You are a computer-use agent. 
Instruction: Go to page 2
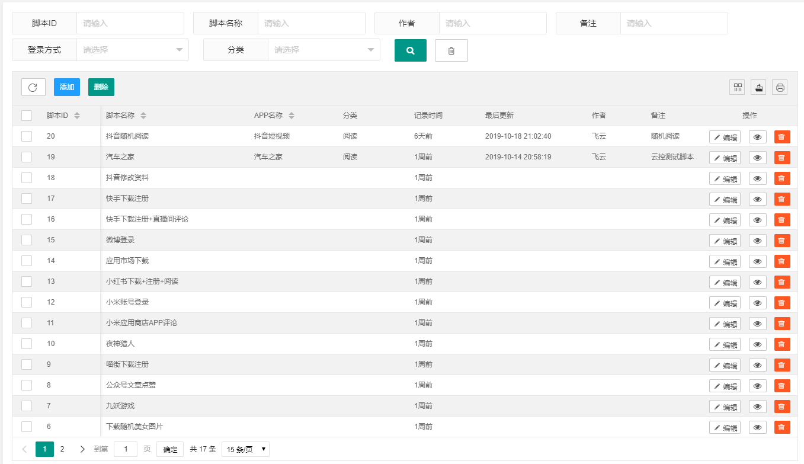tap(62, 449)
